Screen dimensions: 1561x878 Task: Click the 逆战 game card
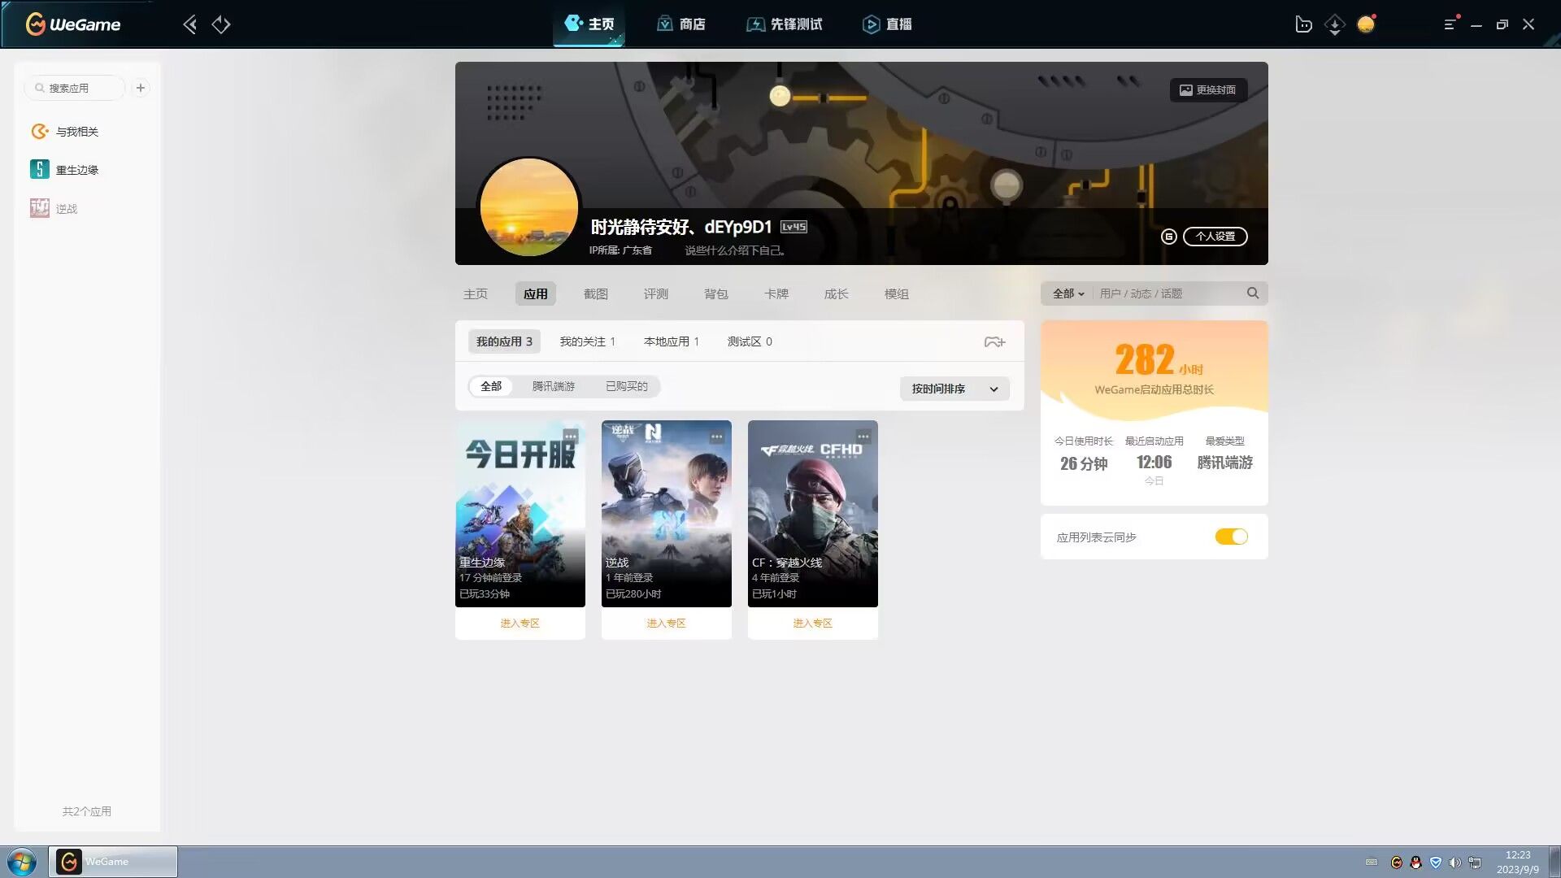click(x=667, y=514)
